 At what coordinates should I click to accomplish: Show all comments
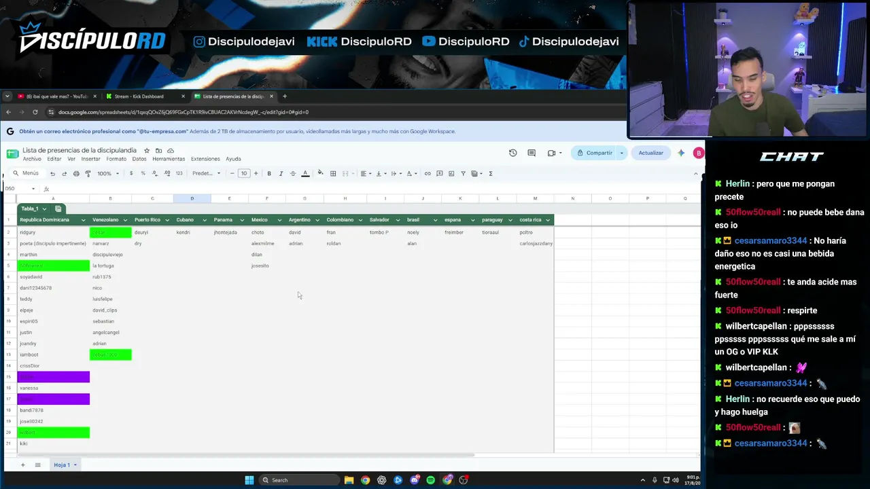point(532,153)
